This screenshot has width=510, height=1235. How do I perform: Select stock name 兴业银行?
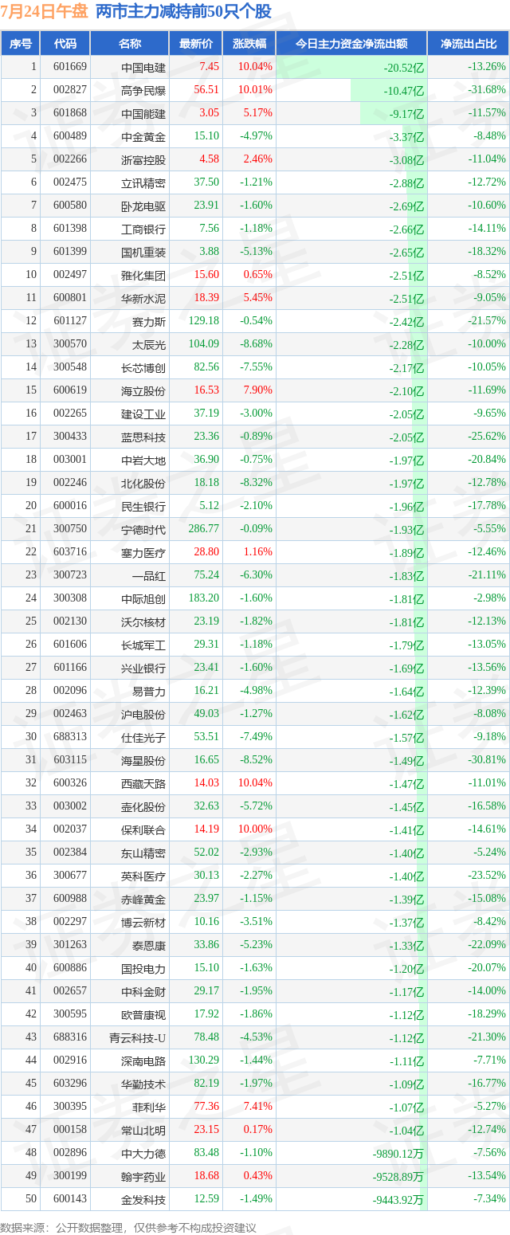coord(143,668)
